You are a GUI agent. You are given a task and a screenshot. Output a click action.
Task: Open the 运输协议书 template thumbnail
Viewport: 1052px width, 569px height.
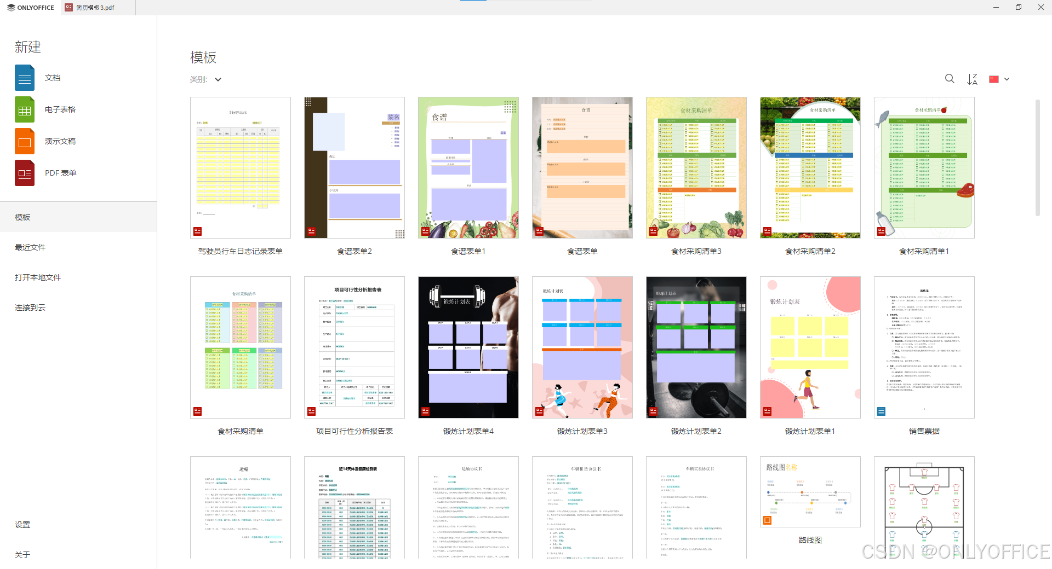coord(468,508)
